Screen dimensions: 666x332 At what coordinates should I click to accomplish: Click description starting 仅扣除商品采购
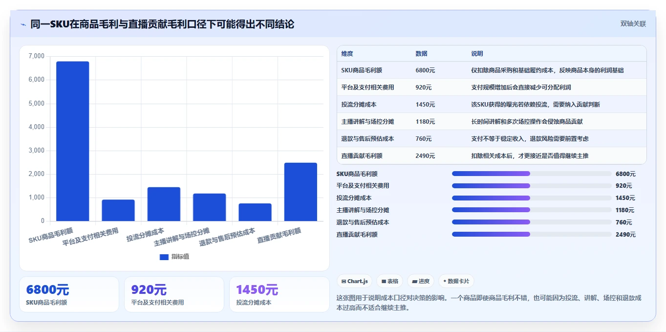pos(547,70)
